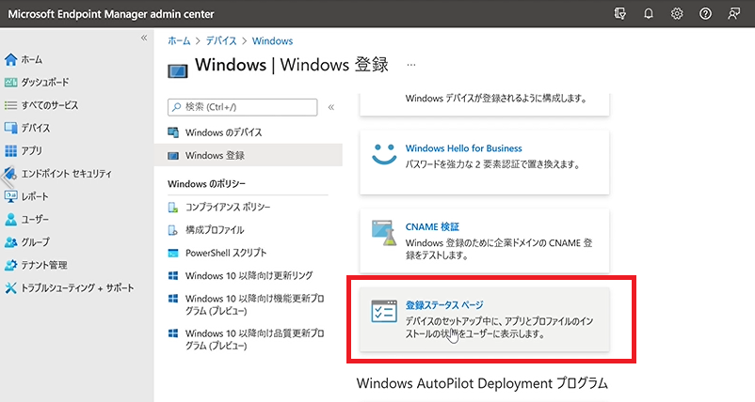This screenshot has width=755, height=402.
Task: Collapse the main left navigation sidebar
Action: coord(143,38)
